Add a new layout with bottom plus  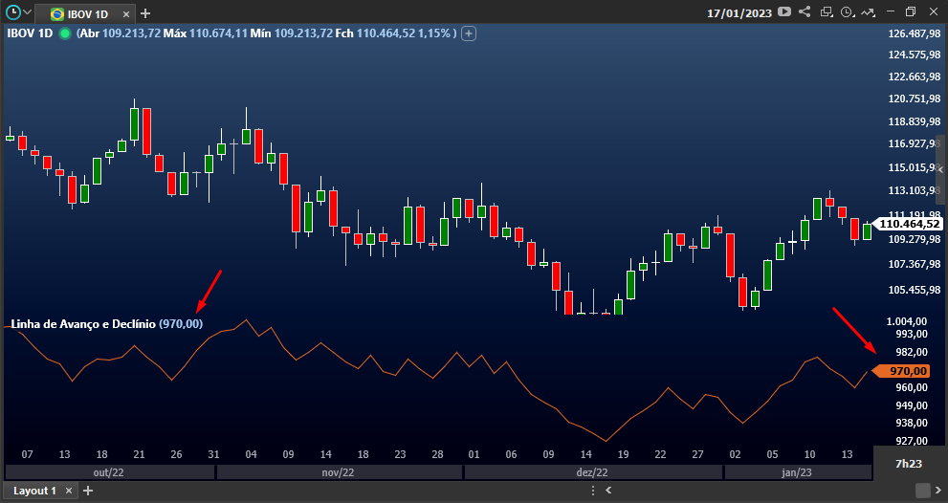coord(88,491)
